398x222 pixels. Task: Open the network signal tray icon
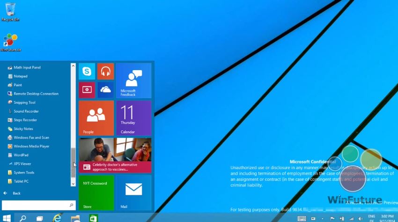pos(351,218)
